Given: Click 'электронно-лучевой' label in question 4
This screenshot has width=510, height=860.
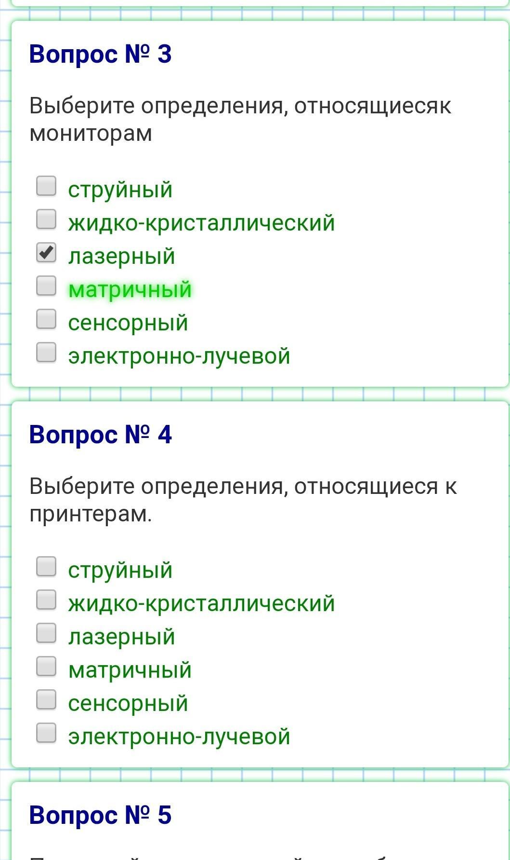Looking at the screenshot, I should point(179,737).
